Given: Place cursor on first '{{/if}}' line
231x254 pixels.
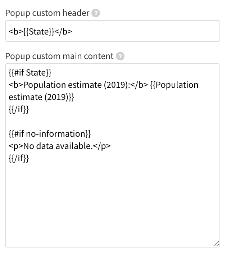Looking at the screenshot, I should click(19, 109).
